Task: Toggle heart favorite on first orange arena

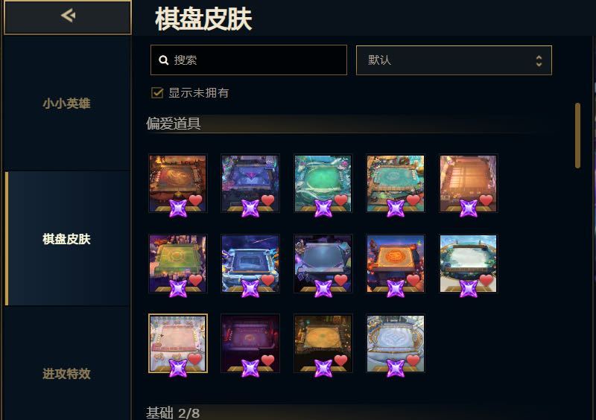Action: coord(195,200)
